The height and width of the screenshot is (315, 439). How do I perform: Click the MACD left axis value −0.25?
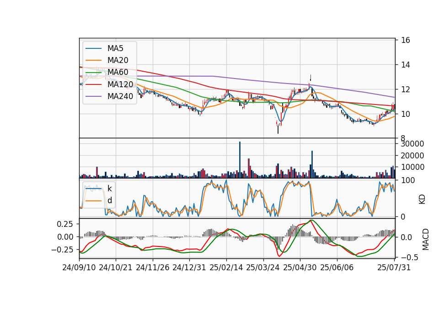[63, 250]
